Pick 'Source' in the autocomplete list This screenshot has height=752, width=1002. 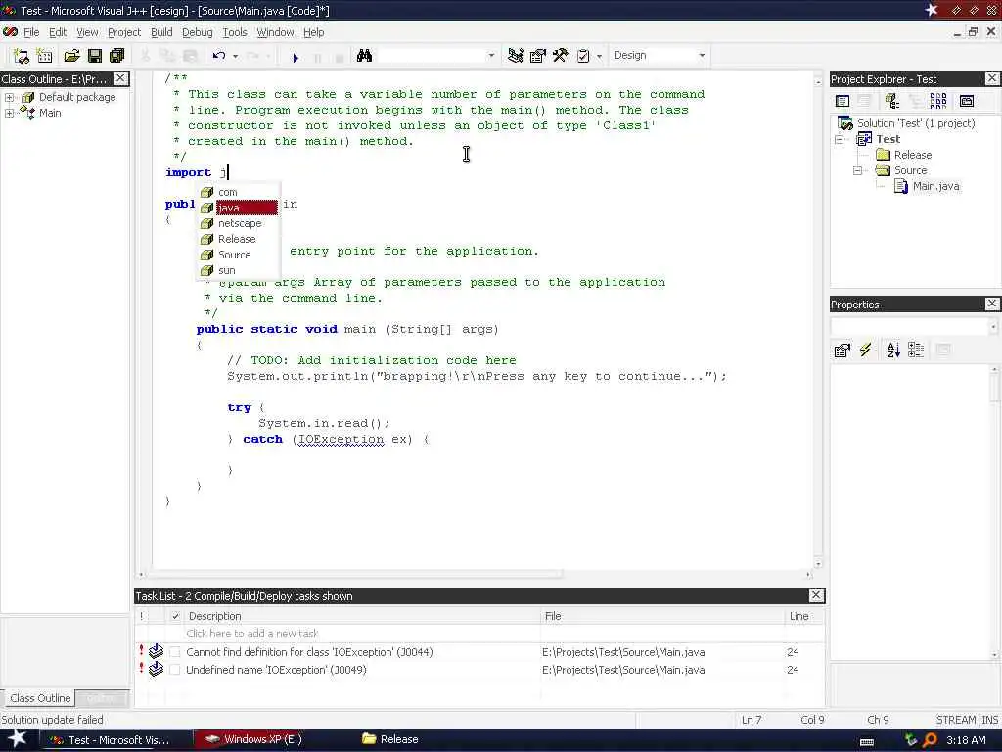coord(237,255)
